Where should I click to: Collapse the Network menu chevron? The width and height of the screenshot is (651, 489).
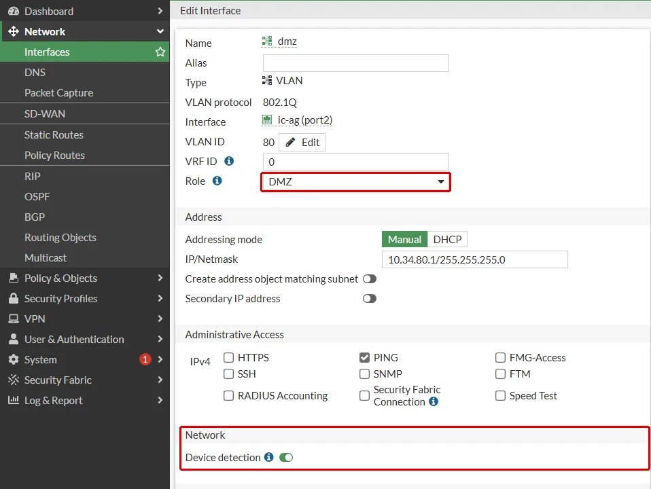pyautogui.click(x=160, y=31)
